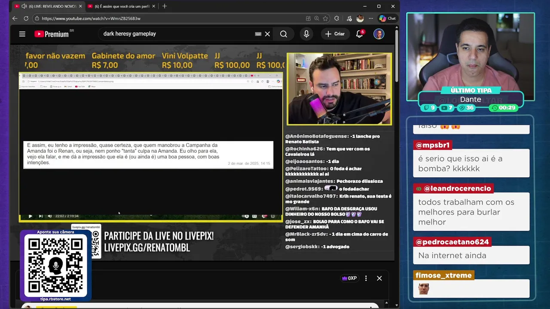Open Copilot Chat button
This screenshot has width=550, height=309.
coord(388,18)
